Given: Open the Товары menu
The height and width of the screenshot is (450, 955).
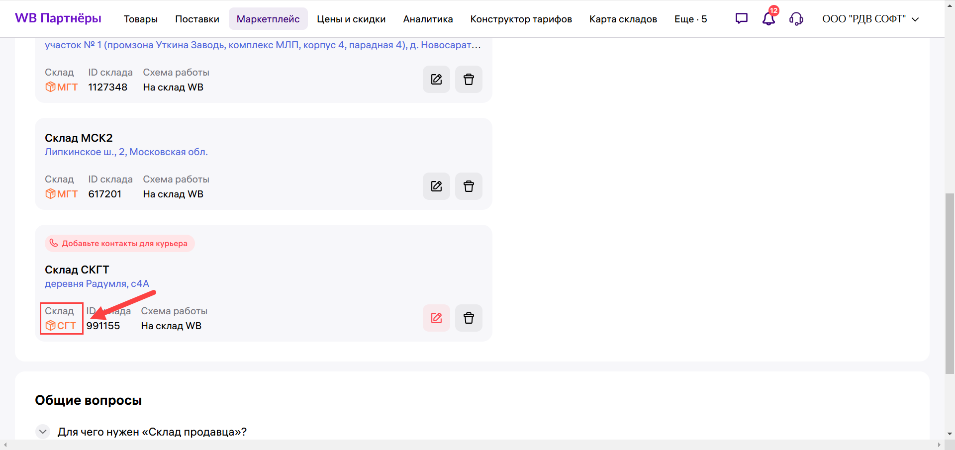Looking at the screenshot, I should pyautogui.click(x=141, y=19).
